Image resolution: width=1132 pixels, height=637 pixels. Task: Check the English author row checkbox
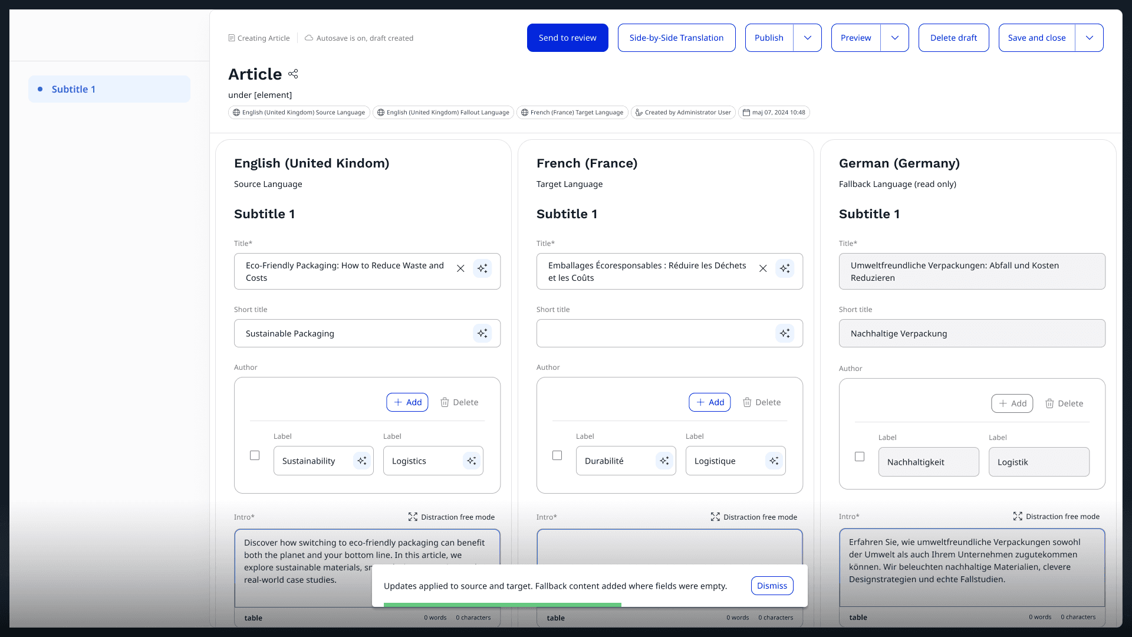(x=255, y=455)
